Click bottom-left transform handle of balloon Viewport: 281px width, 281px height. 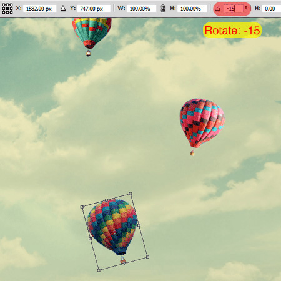tap(99, 270)
